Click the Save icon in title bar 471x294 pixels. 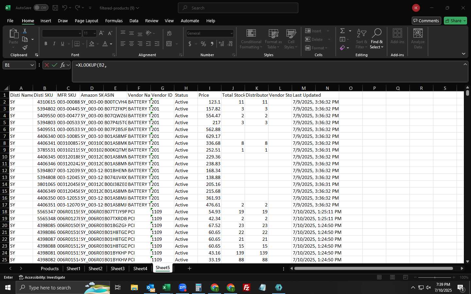55,8
